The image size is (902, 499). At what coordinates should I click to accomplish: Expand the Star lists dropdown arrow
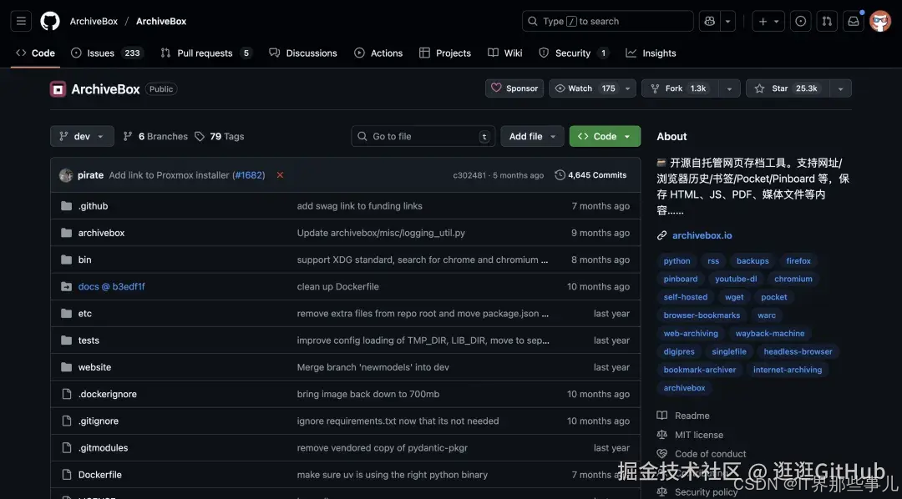click(841, 88)
